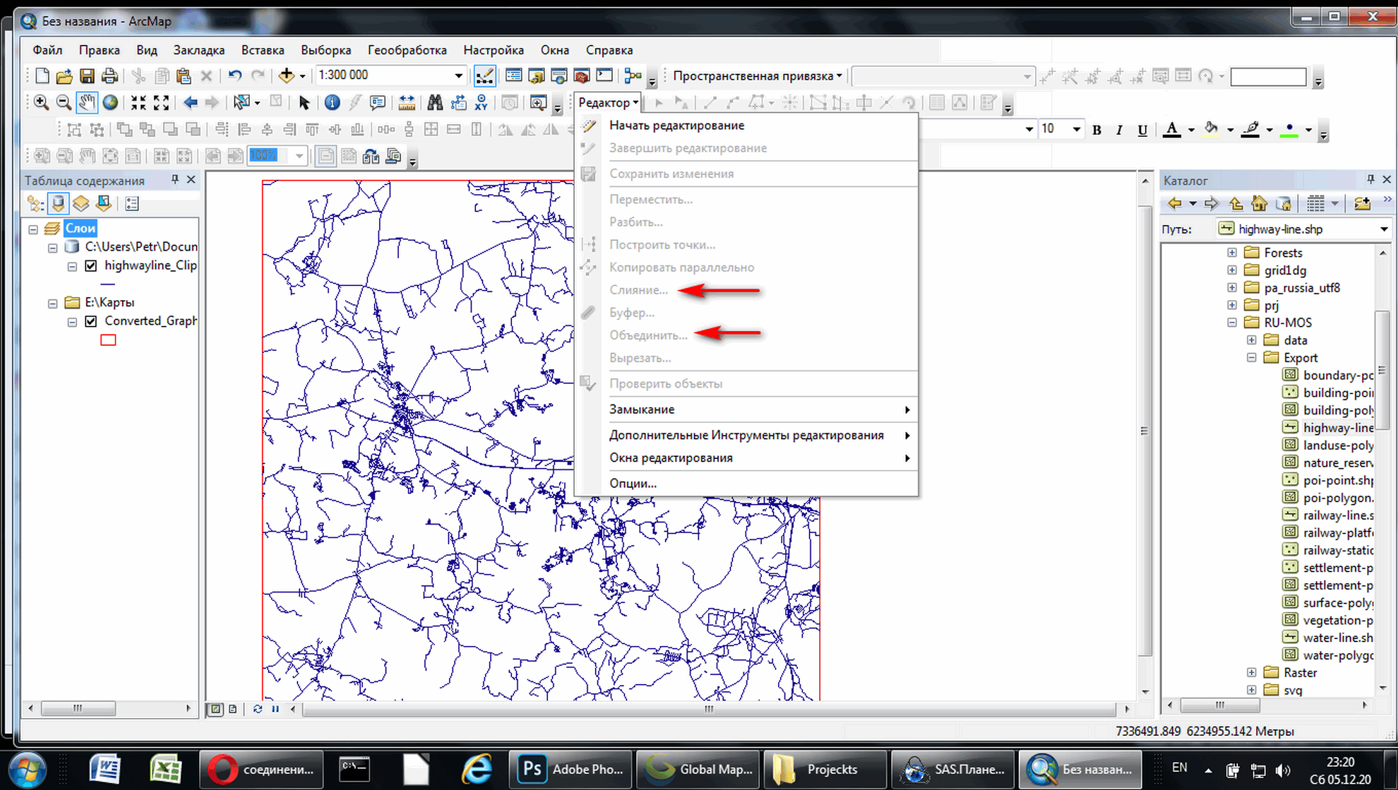This screenshot has width=1398, height=790.
Task: Click the red rectangle layer symbol
Action: (108, 340)
